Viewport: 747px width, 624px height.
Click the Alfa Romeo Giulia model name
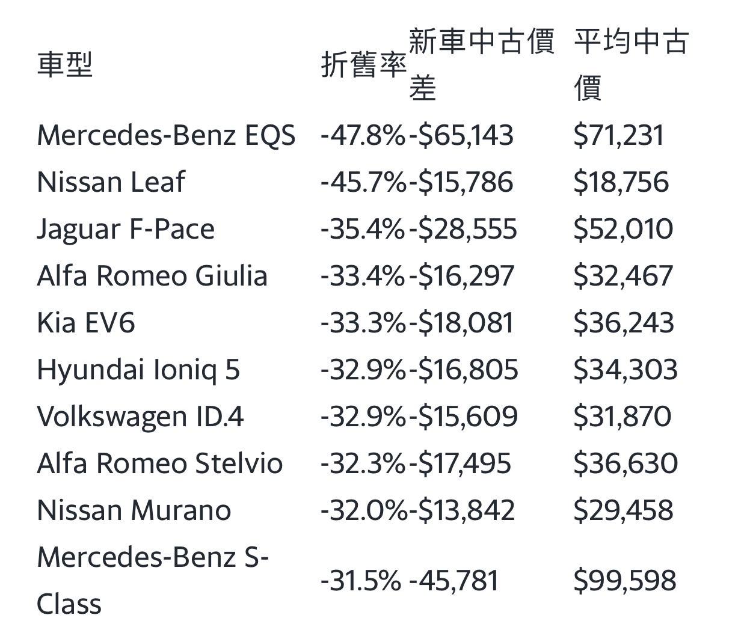[x=152, y=276]
